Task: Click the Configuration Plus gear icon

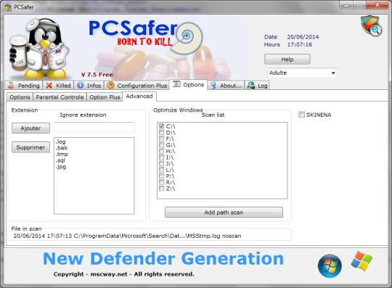Action: click(110, 85)
